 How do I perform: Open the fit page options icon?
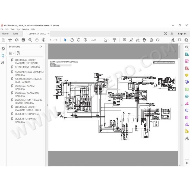point(107,40)
